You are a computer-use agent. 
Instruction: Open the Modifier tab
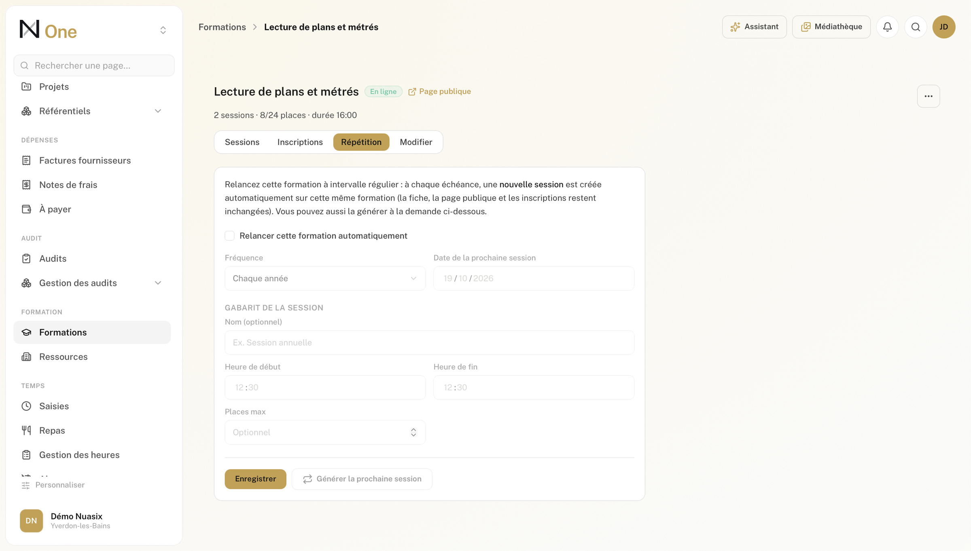(x=416, y=142)
